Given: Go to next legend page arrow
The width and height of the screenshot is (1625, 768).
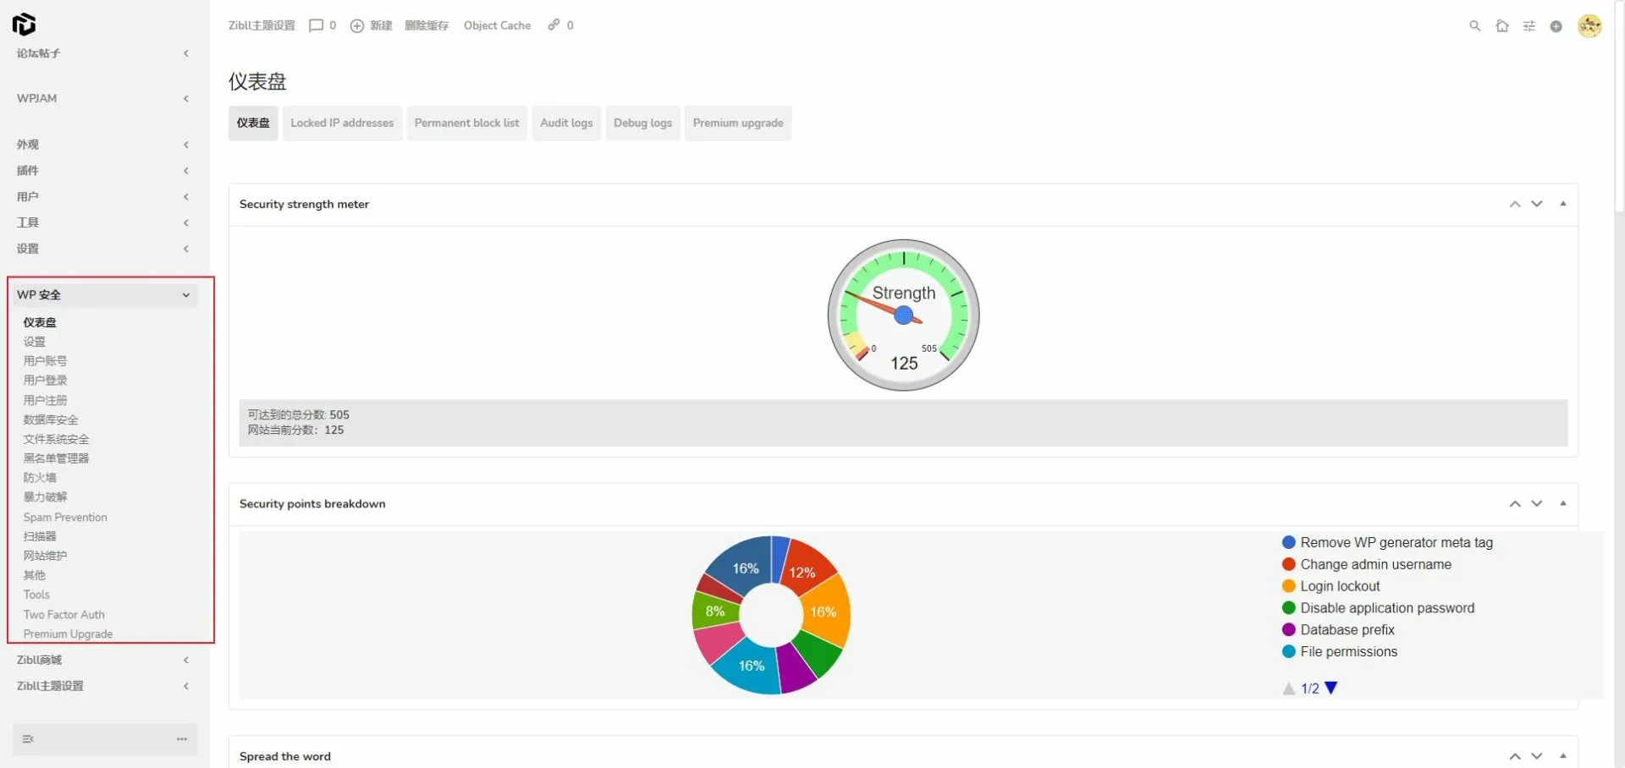Looking at the screenshot, I should click(1330, 688).
